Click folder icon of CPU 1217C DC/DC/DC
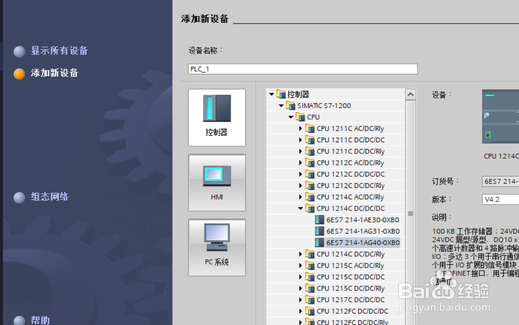 click(310, 300)
